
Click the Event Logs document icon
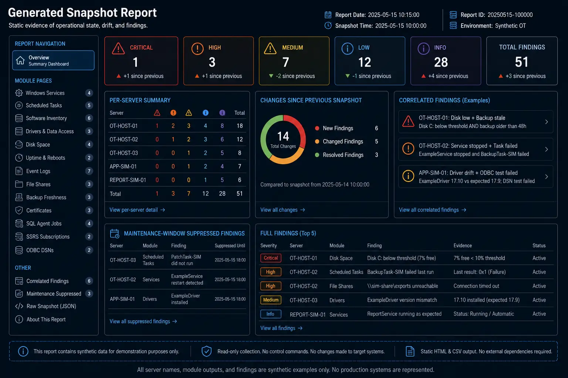tap(19, 171)
